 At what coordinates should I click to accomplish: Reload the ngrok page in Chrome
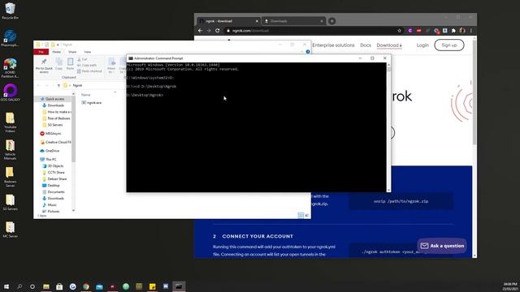[218, 31]
